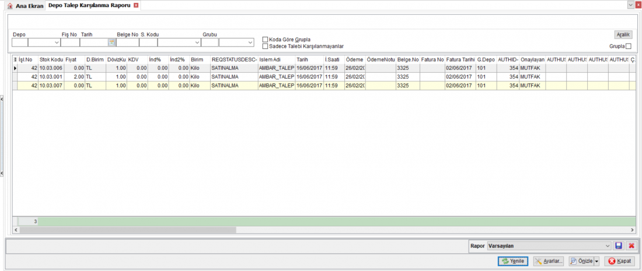Viewport: 642px width, 271px height.
Task: Click the home icon on Ana Ekran tab
Action: 11,6
